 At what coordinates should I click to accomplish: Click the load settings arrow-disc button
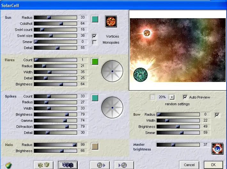pos(124,165)
